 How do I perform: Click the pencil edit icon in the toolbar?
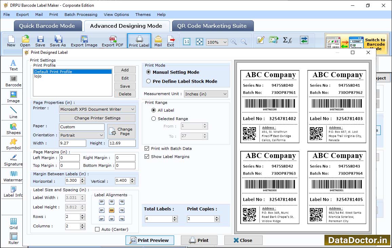click(x=261, y=40)
